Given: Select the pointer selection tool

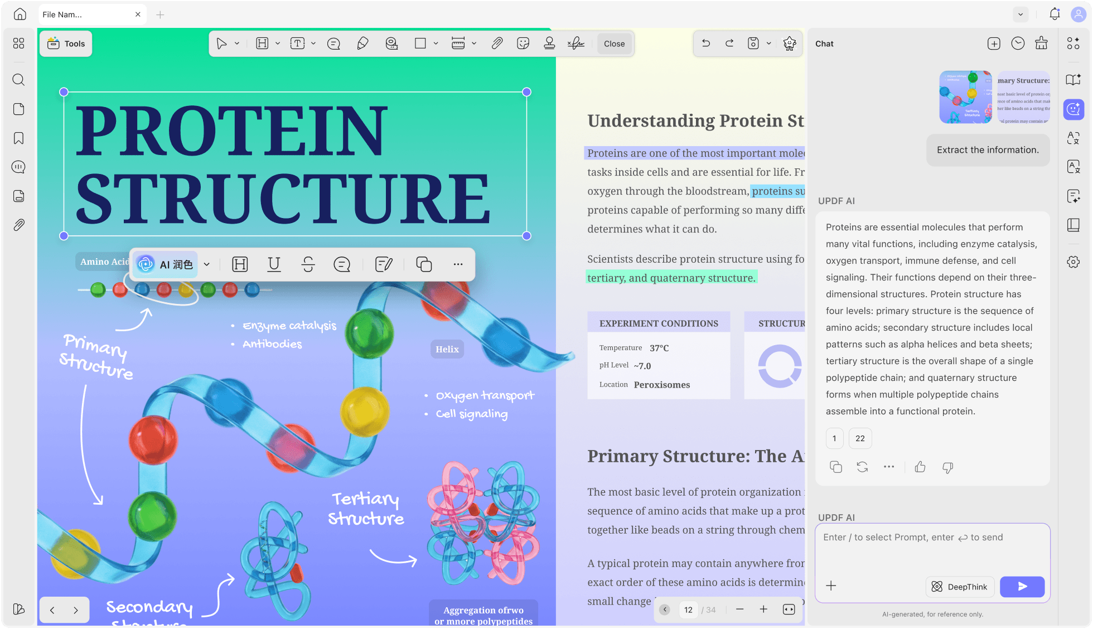Looking at the screenshot, I should (221, 43).
